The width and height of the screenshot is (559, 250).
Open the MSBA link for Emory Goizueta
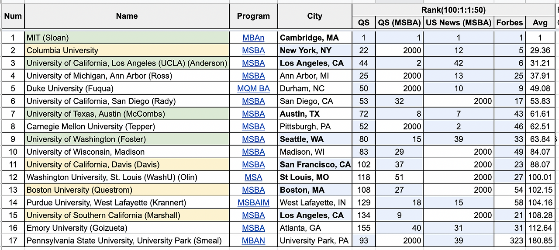(x=253, y=228)
